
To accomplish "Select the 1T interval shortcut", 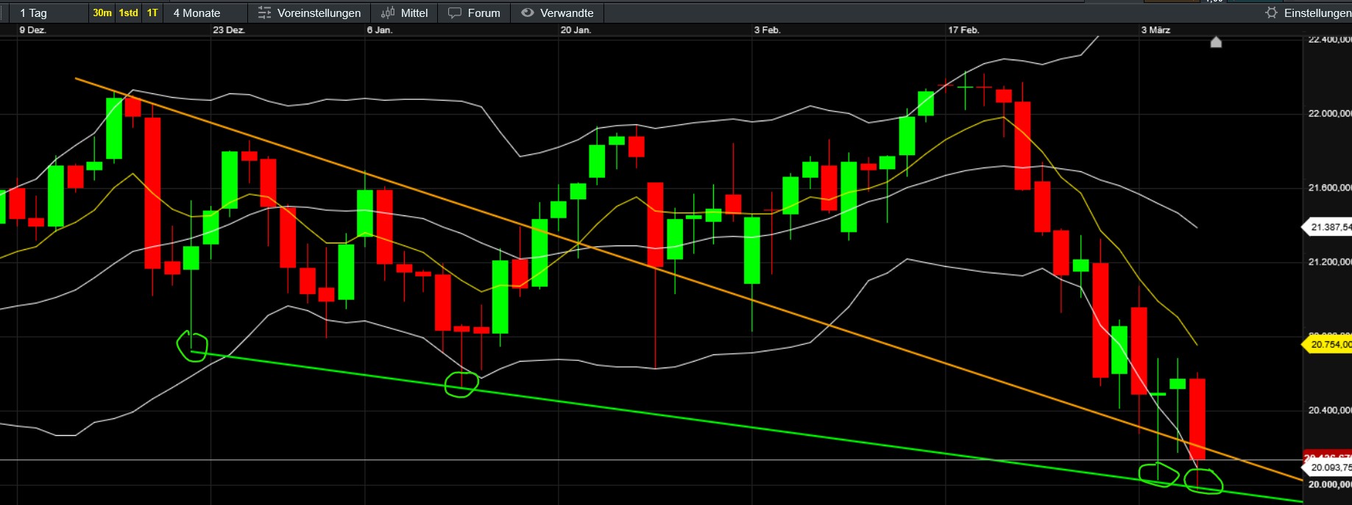I will click(x=152, y=12).
